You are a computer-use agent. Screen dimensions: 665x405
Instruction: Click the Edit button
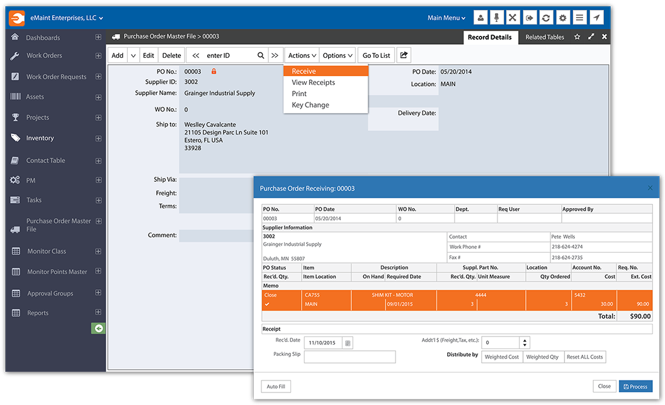pyautogui.click(x=149, y=55)
